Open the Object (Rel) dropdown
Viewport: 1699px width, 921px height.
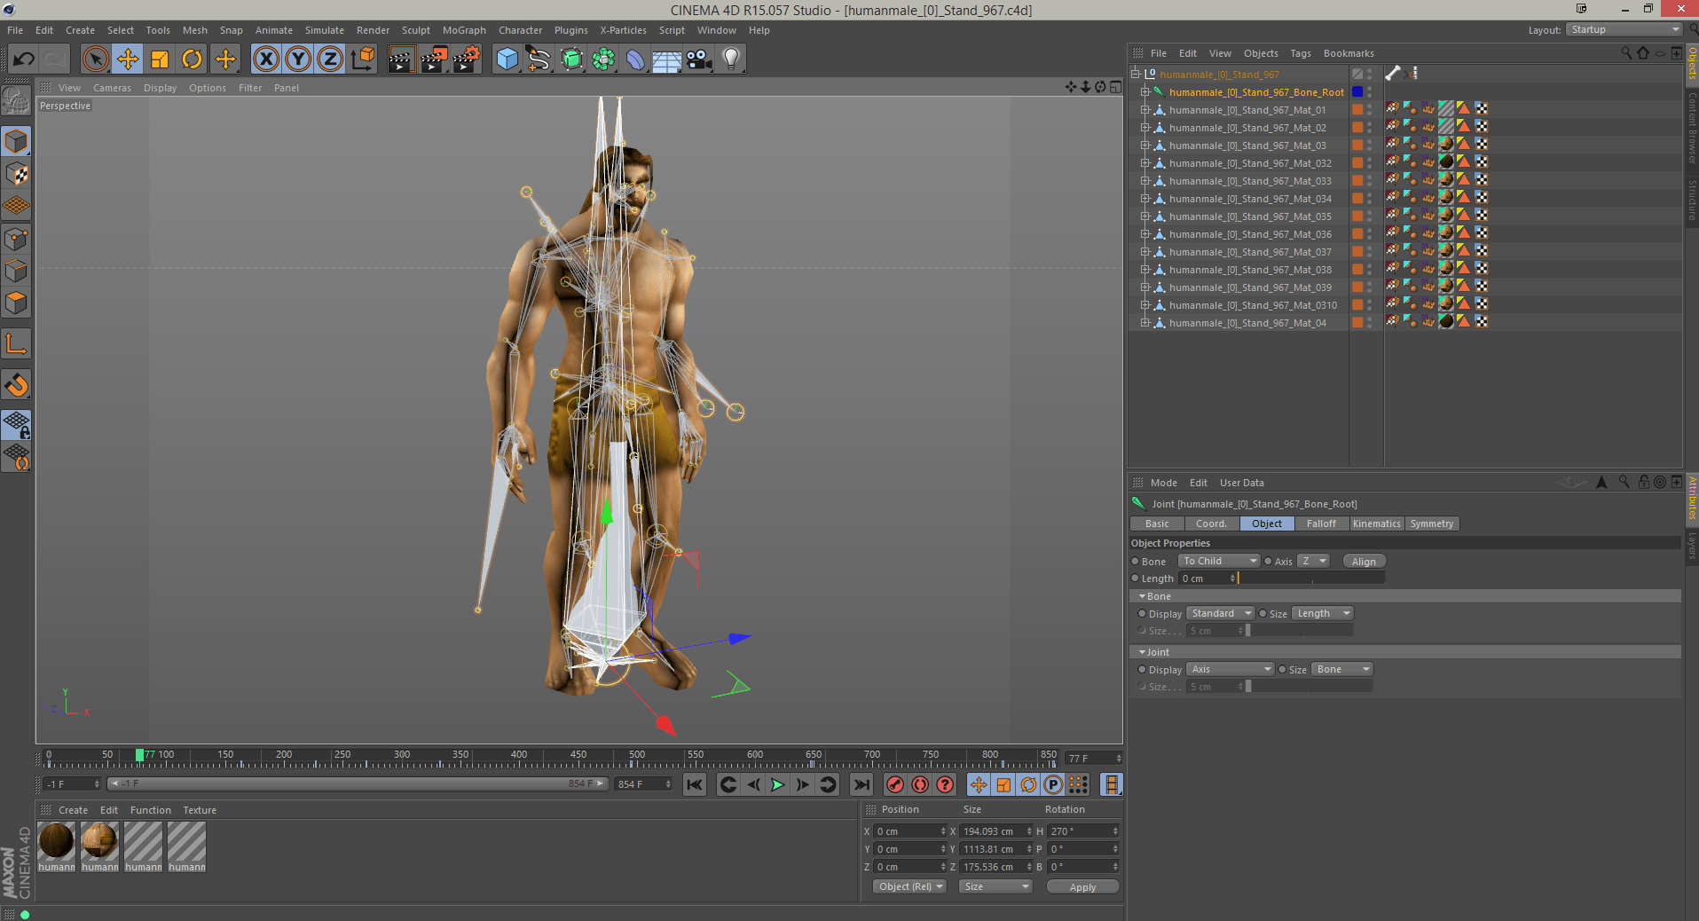click(x=910, y=886)
